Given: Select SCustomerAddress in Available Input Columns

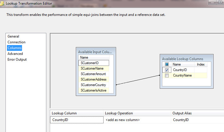Looking at the screenshot, I should tap(94, 79).
